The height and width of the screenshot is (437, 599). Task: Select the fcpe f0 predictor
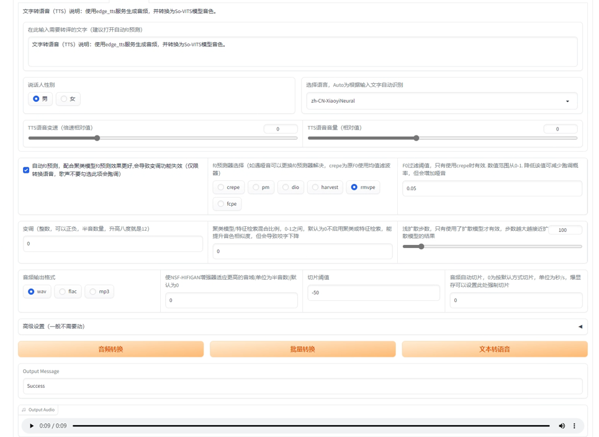point(227,203)
